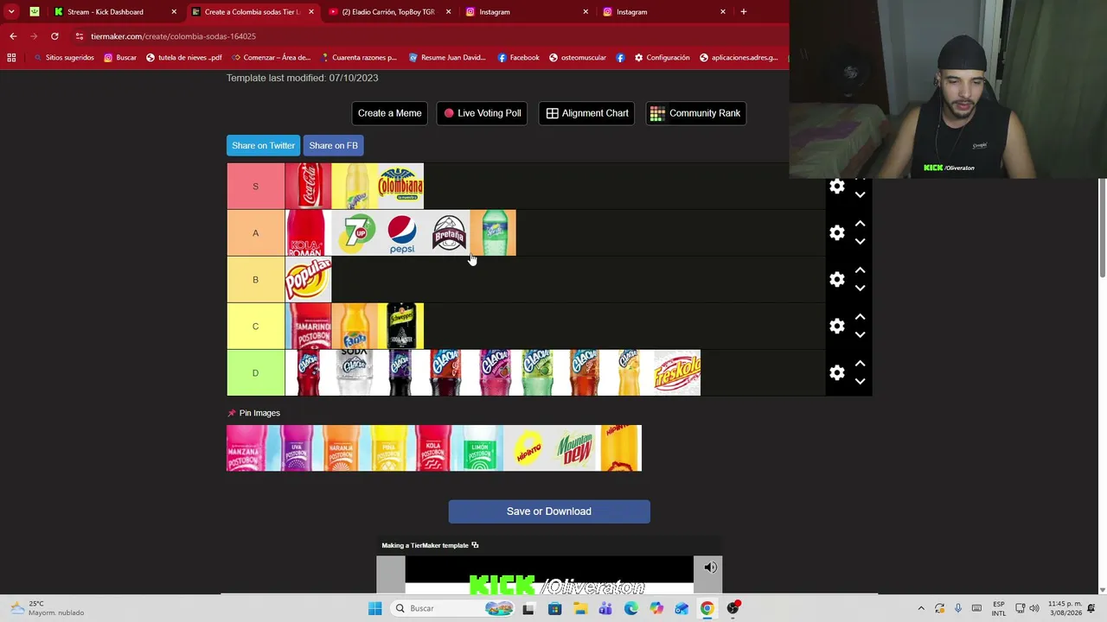Screen dimensions: 1107x622
Task: Select the Bretaña image in A tier
Action: point(447,233)
